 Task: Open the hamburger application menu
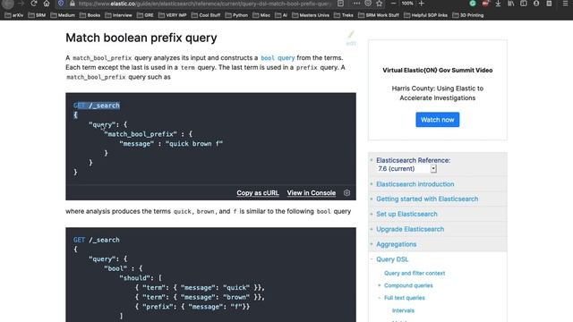click(565, 4)
